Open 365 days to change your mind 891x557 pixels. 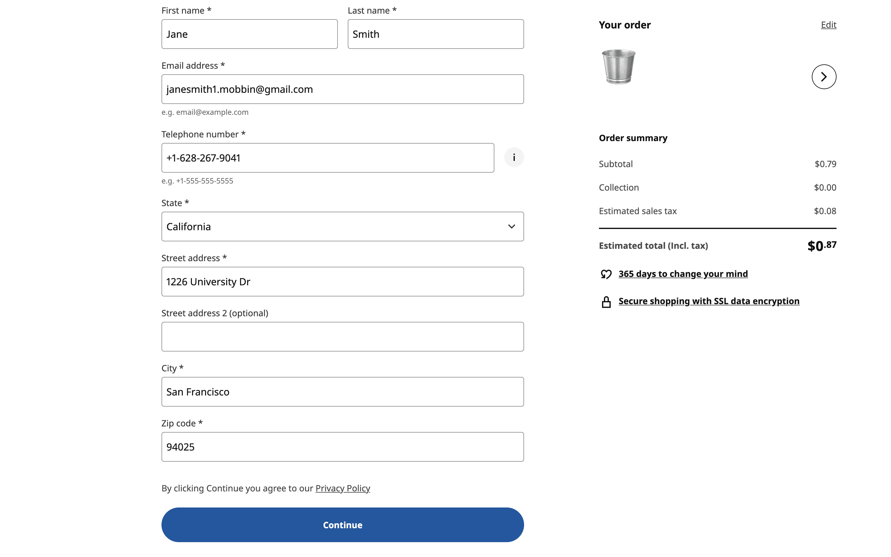coord(683,274)
